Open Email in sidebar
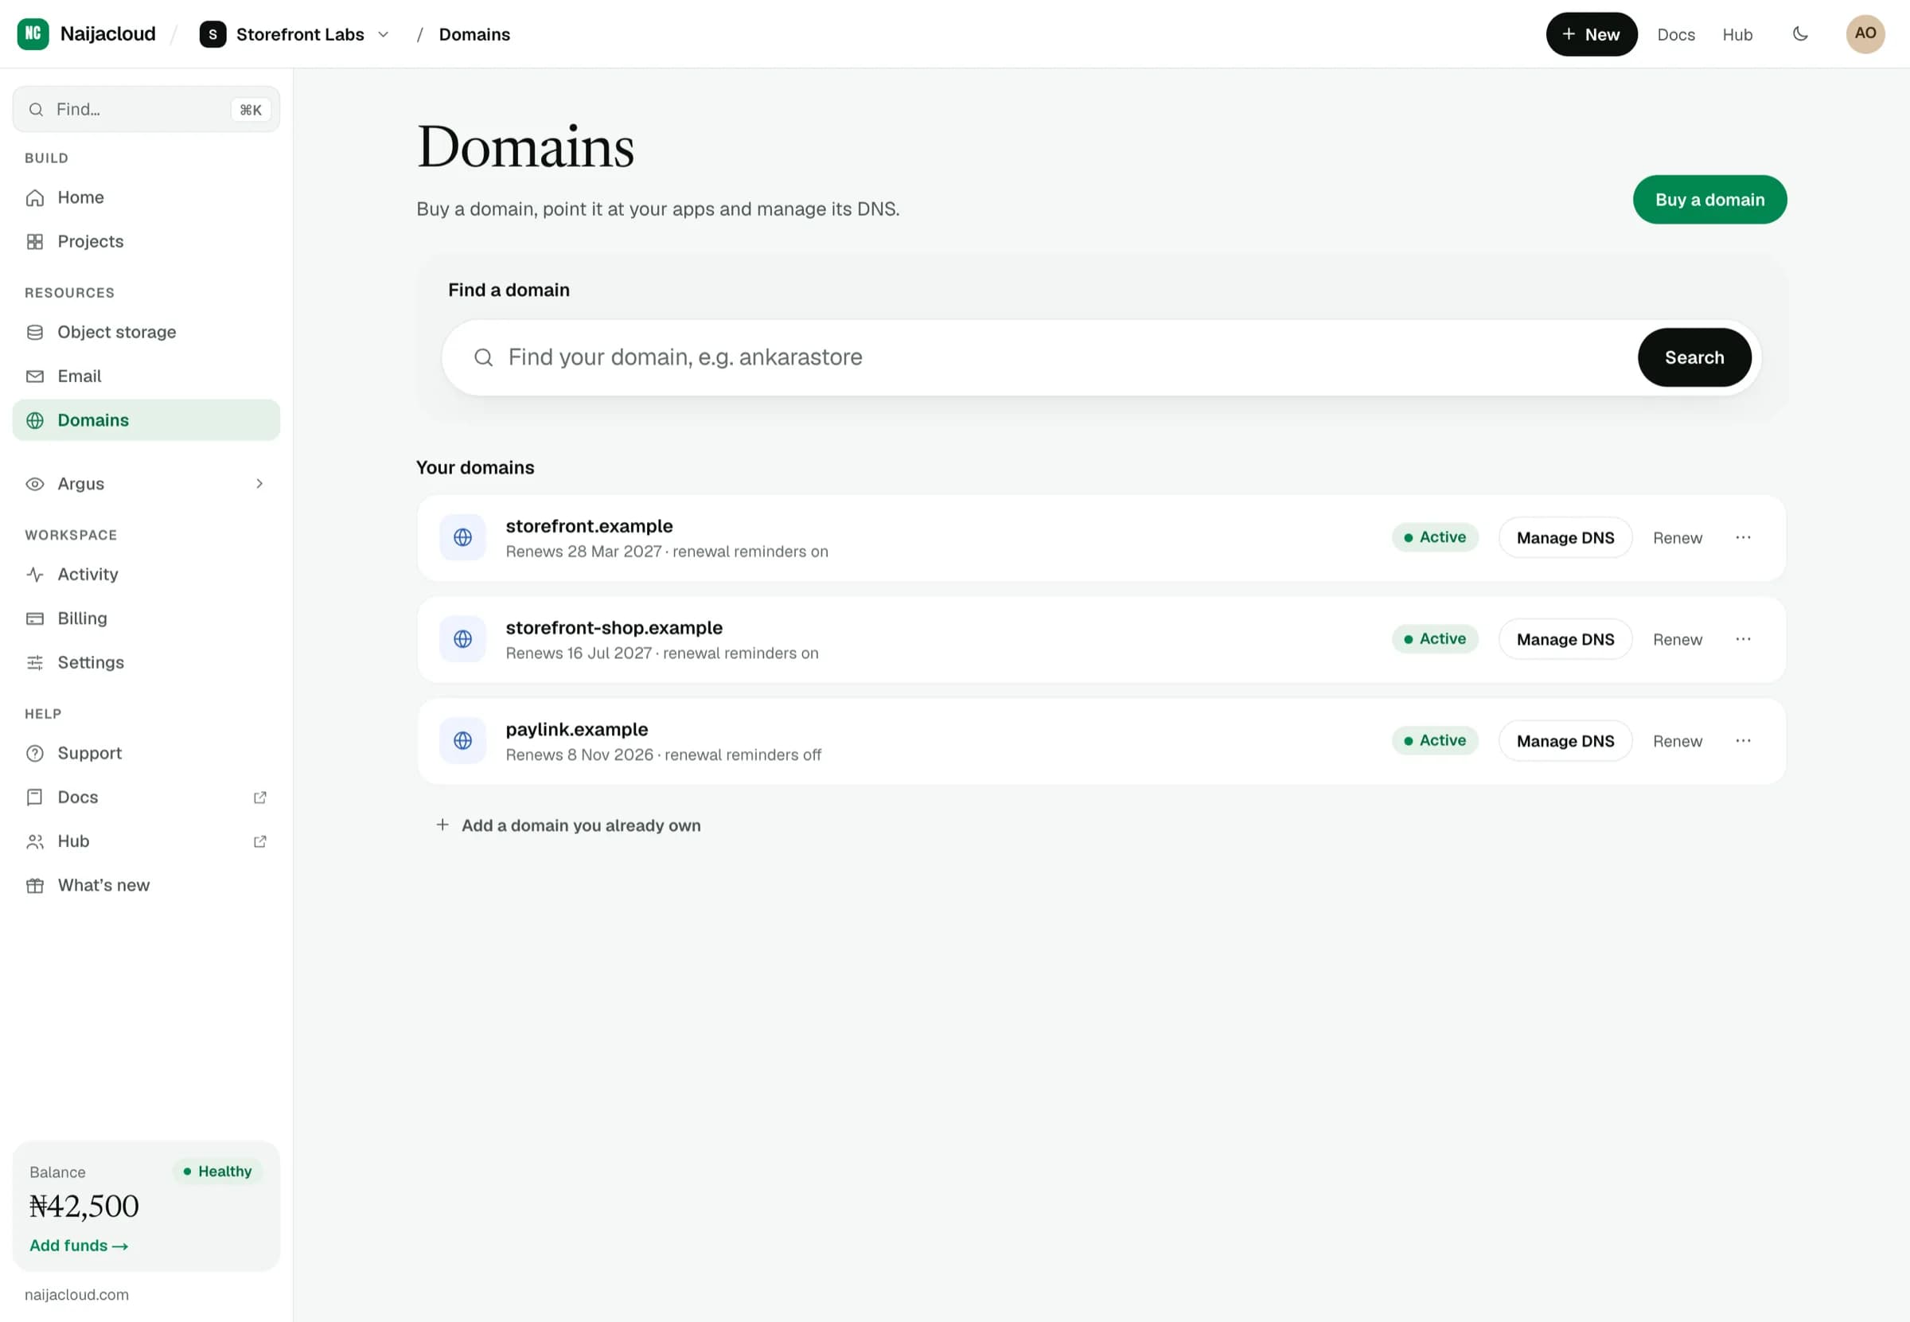The image size is (1910, 1322). [x=146, y=376]
